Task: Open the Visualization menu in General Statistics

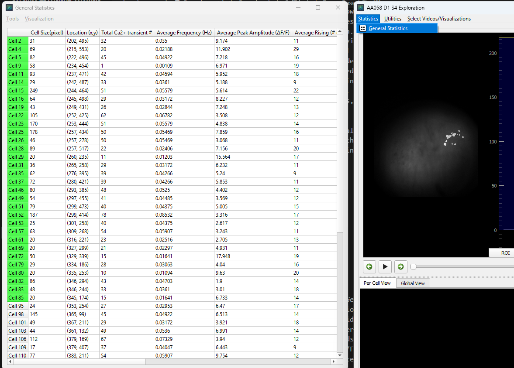Action: tap(39, 19)
